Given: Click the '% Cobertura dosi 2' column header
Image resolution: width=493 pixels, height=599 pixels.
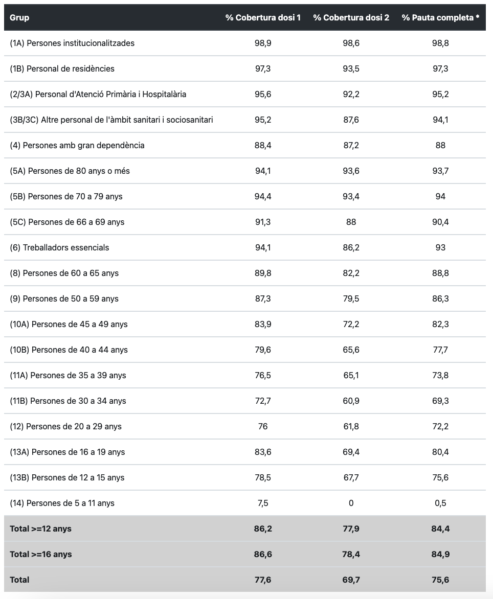Looking at the screenshot, I should point(351,18).
